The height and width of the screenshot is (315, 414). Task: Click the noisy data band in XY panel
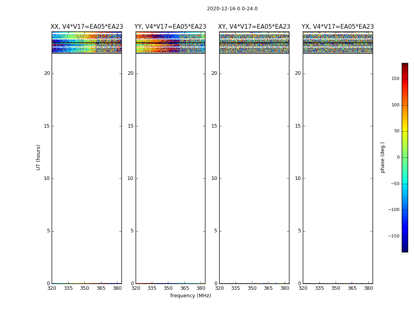pyautogui.click(x=254, y=43)
